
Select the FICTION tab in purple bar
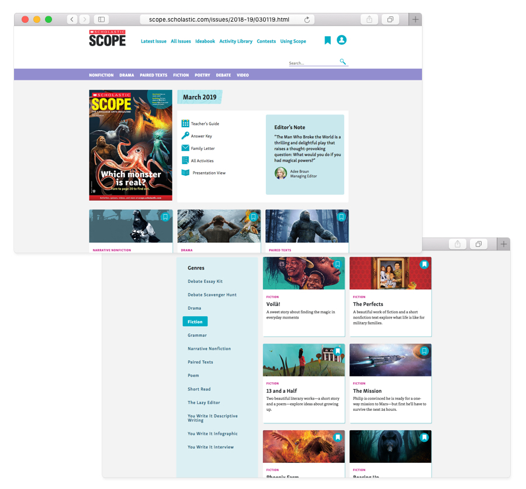pos(181,75)
